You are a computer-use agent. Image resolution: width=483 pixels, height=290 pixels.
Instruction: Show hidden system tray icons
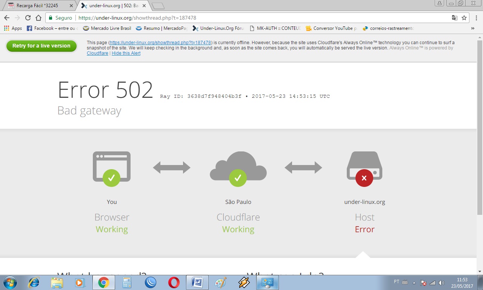pyautogui.click(x=414, y=282)
